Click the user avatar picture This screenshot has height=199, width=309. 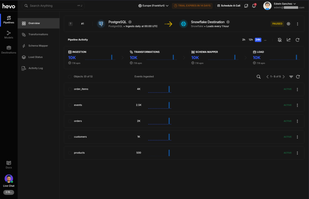pyautogui.click(x=267, y=6)
